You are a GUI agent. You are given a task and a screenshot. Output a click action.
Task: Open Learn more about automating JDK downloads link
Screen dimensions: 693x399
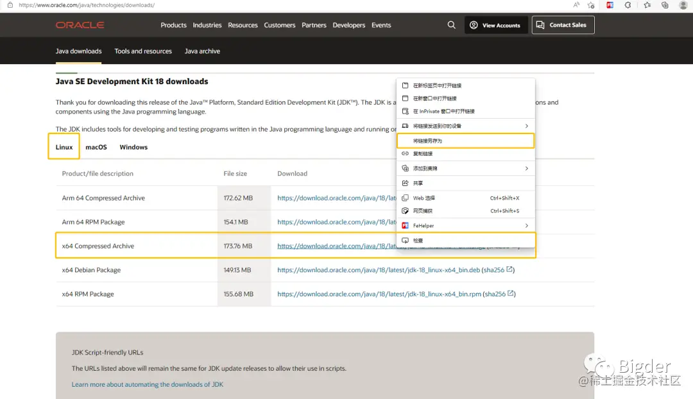click(x=147, y=384)
